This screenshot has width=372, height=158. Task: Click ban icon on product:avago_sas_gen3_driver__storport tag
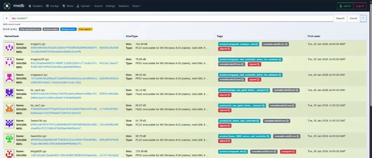coord(267,90)
